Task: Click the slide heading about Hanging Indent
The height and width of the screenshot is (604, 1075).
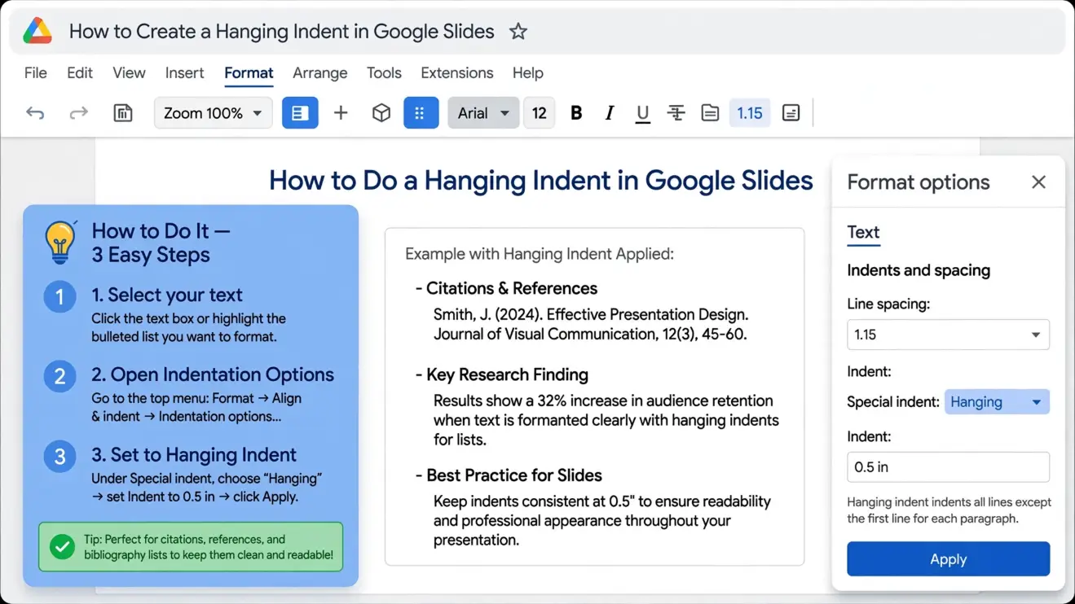Action: 541,180
